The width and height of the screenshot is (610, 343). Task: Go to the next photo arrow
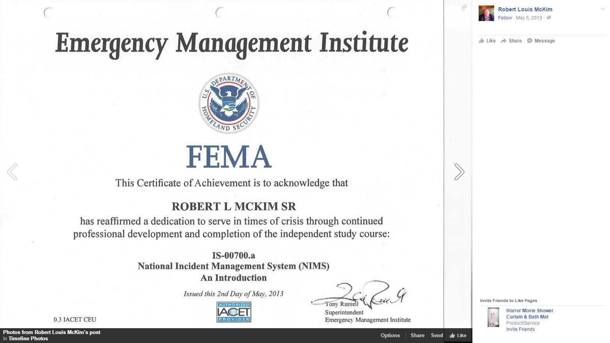coord(459,172)
